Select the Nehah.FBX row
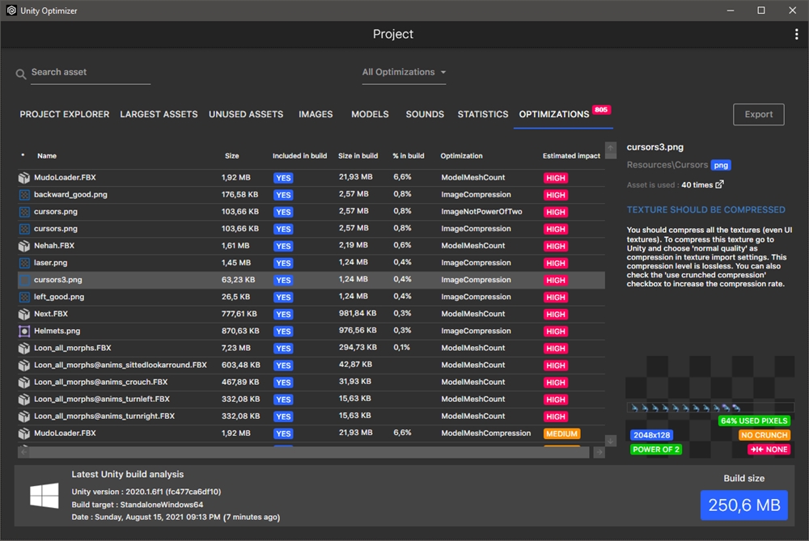The image size is (809, 541). (x=311, y=246)
